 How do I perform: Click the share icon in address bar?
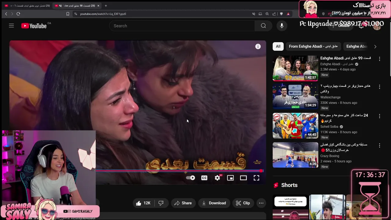(x=274, y=14)
